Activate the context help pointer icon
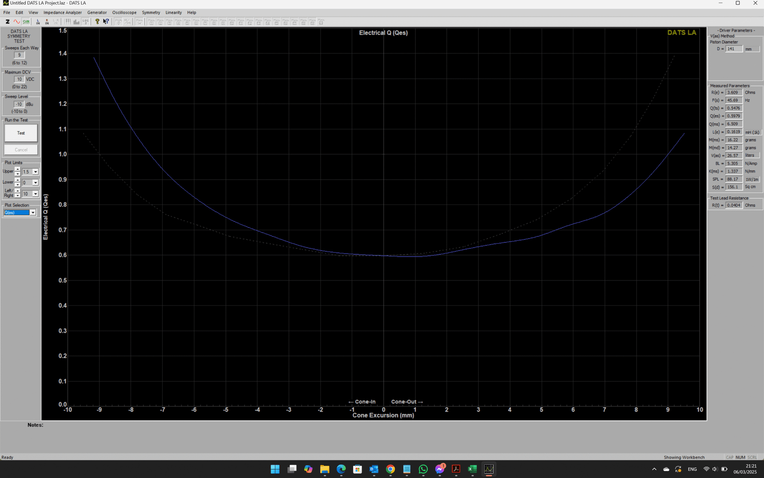 (106, 22)
